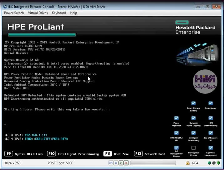This screenshot has width=224, height=170.
Task: Click the iLO IPv4 address 192.168.1.117
Action: (x=36, y=135)
